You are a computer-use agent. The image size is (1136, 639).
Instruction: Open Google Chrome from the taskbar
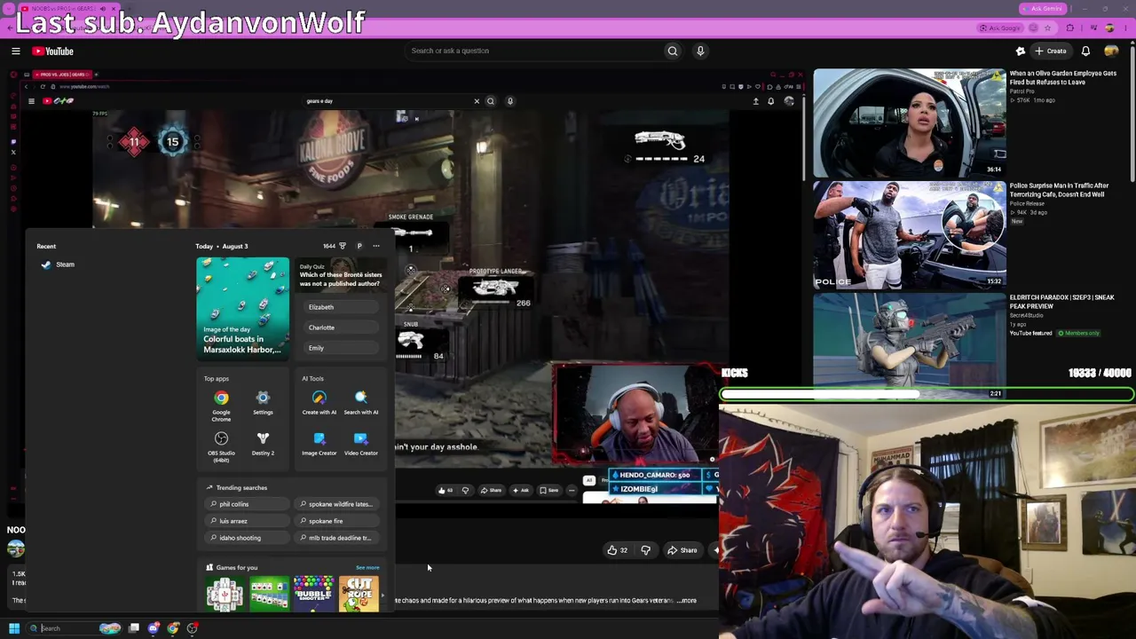(x=173, y=628)
